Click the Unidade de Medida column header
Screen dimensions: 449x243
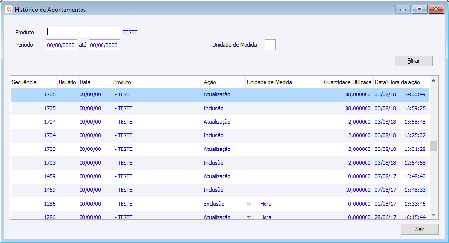pos(284,82)
